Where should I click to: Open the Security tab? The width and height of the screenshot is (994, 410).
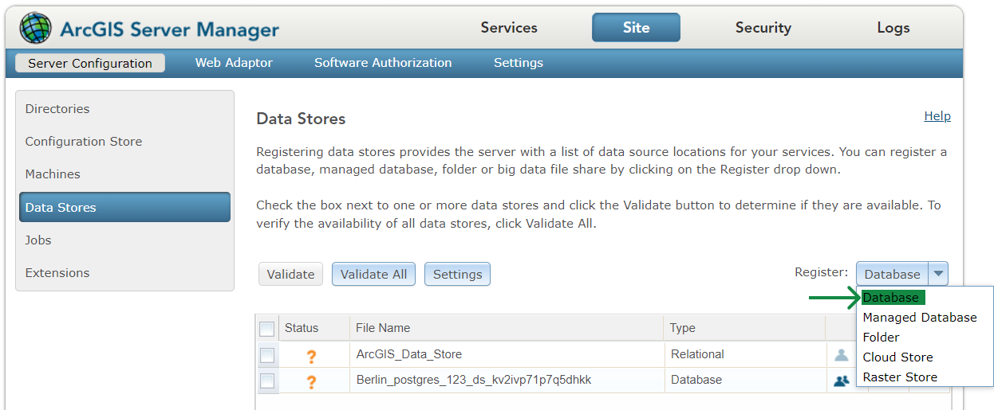(x=763, y=28)
